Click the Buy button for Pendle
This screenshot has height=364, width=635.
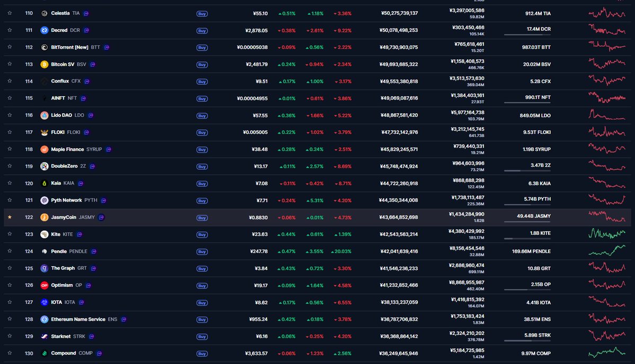[x=202, y=251]
